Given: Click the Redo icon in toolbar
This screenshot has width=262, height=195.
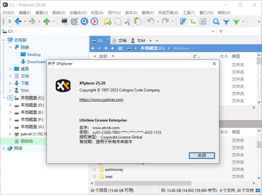Looking at the screenshot, I should (x=165, y=21).
